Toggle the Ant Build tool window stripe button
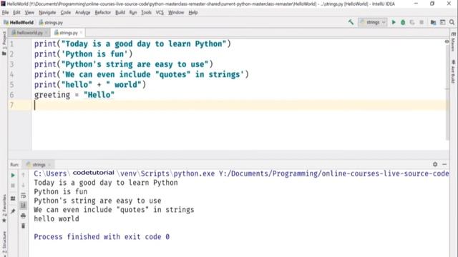Screen dimensions: 458x257 (453, 71)
